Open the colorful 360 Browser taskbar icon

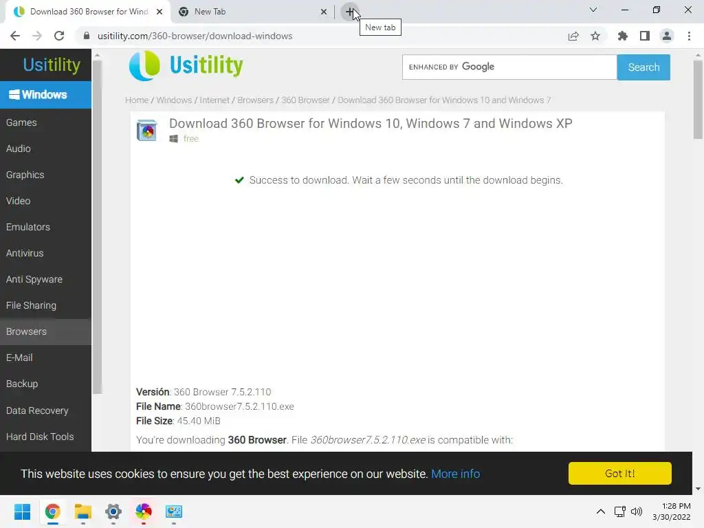coord(144,511)
